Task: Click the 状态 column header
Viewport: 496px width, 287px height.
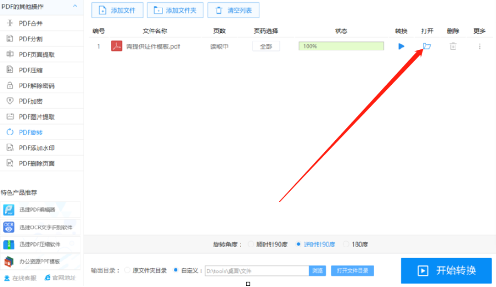Action: click(341, 31)
